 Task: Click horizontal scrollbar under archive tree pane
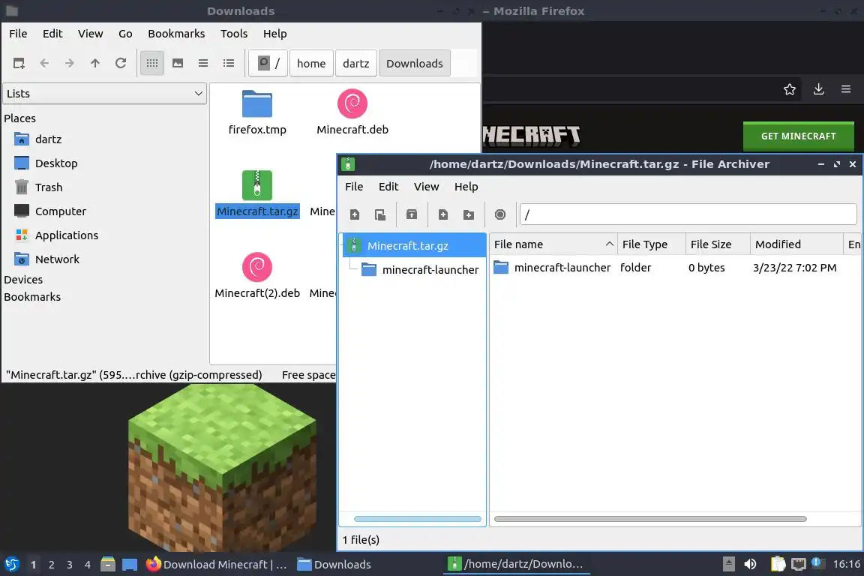pos(417,519)
